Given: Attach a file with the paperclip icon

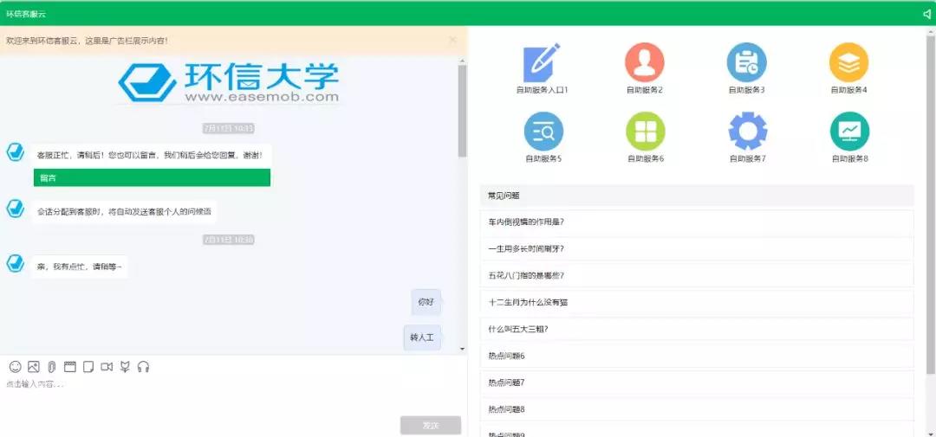Looking at the screenshot, I should pos(52,367).
